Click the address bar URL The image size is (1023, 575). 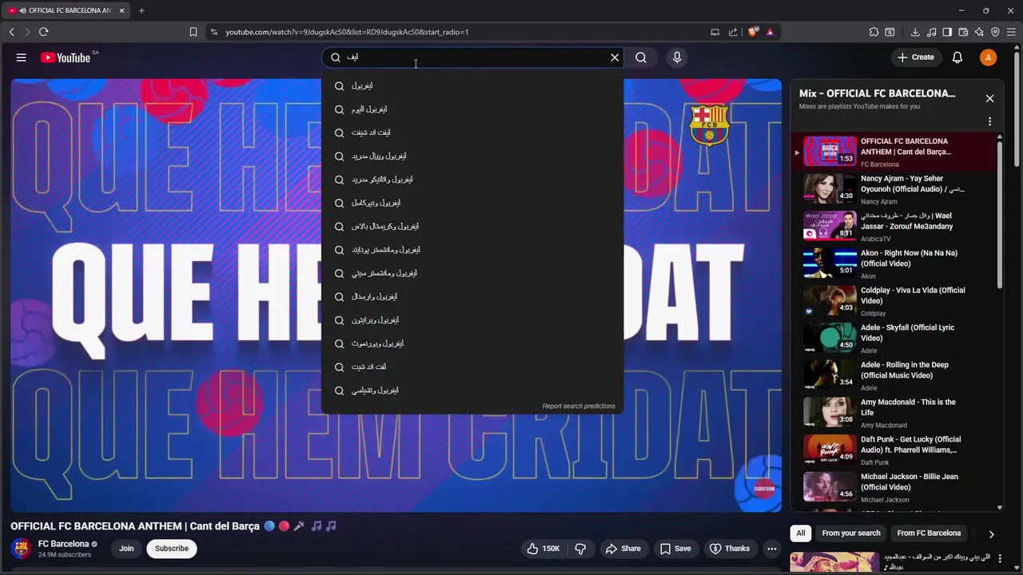coord(347,32)
